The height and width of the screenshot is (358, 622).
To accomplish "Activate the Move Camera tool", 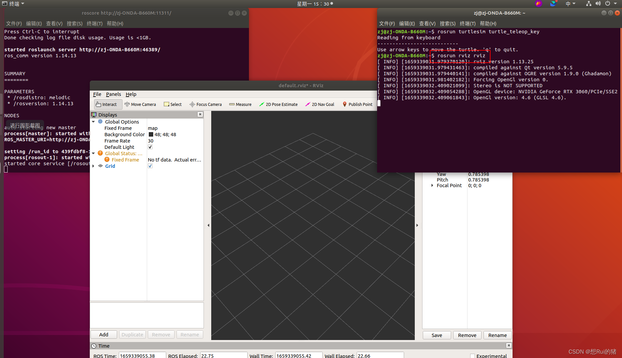I will 140,104.
